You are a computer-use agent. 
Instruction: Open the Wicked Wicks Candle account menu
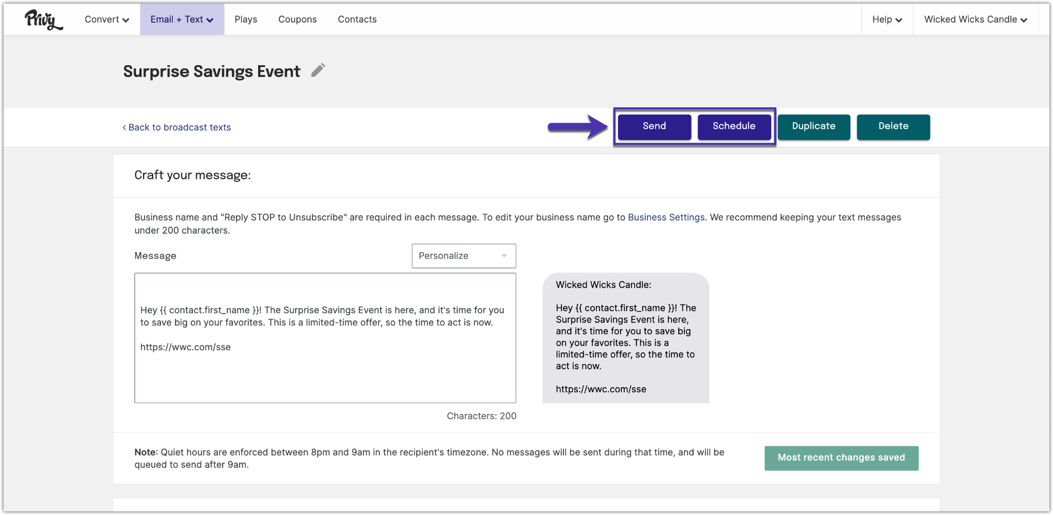click(975, 20)
